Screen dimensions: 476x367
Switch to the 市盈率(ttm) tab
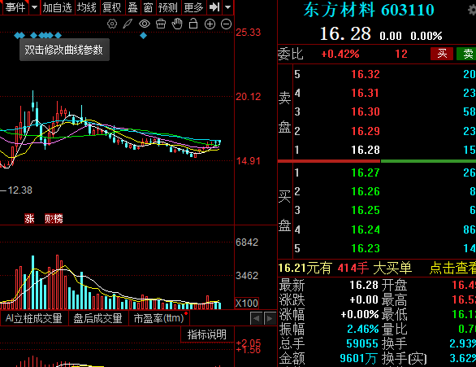[x=158, y=318]
